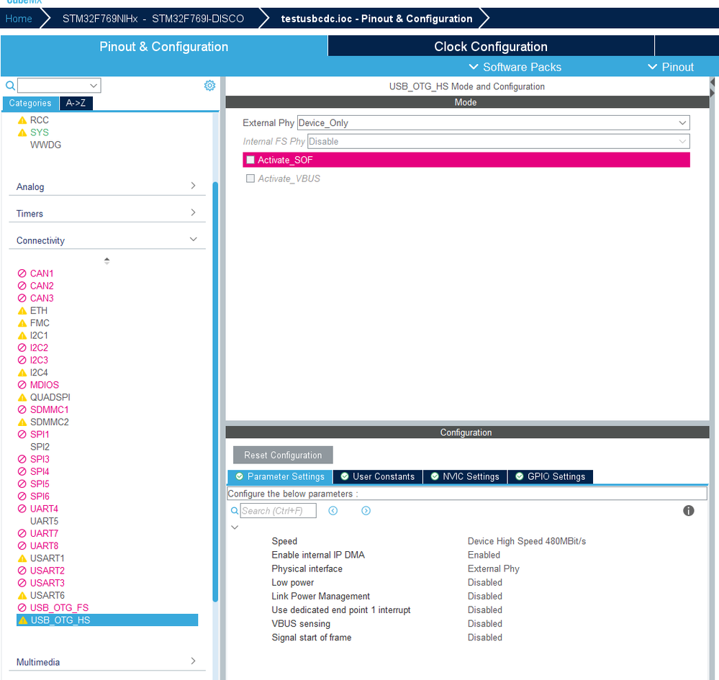Click the Enable internal IP DMA value
This screenshot has width=719, height=680.
pos(484,555)
